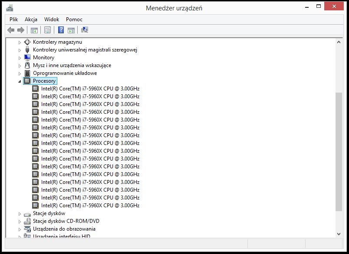
Task: Select the Monitory screen icon
Action: click(27, 58)
